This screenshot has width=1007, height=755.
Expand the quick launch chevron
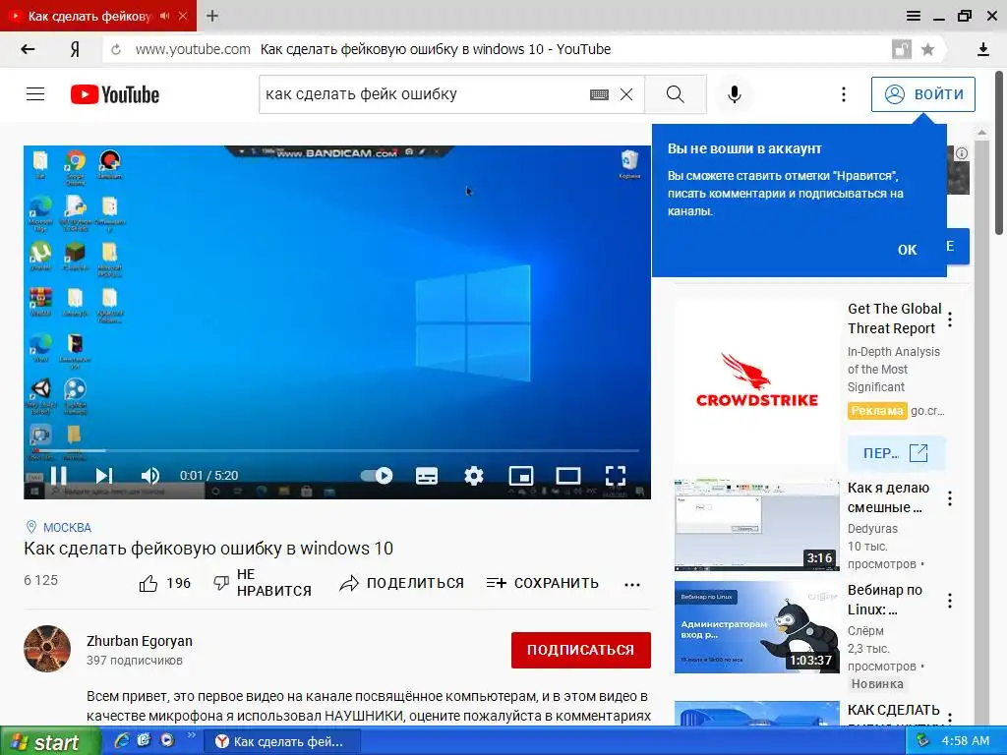pos(191,735)
